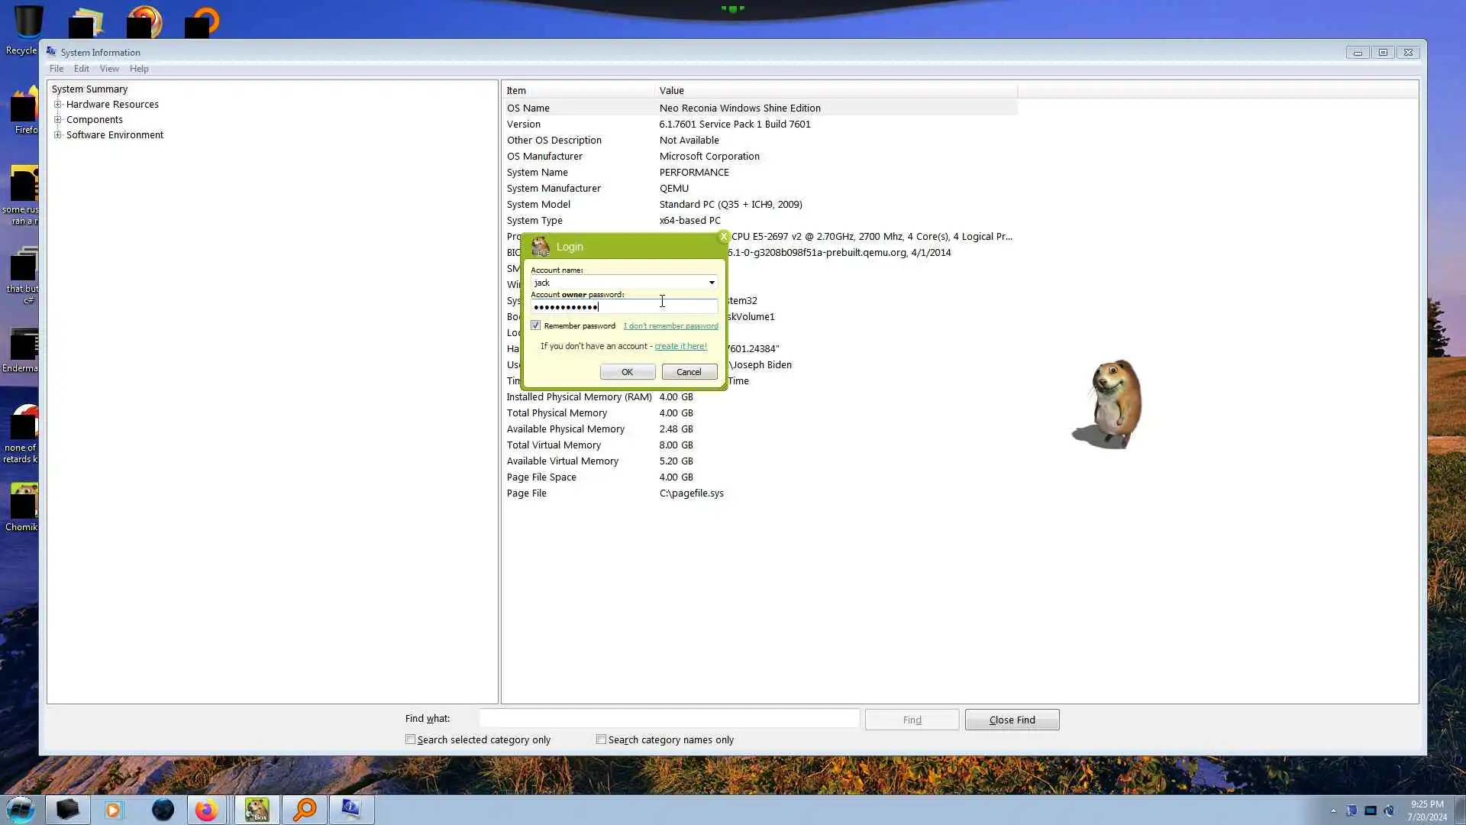Toggle the Remember password checkbox
This screenshot has width=1466, height=825.
point(536,325)
